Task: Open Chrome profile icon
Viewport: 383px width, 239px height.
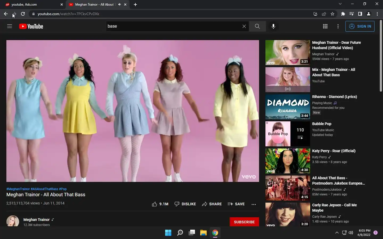Action: tap(369, 14)
